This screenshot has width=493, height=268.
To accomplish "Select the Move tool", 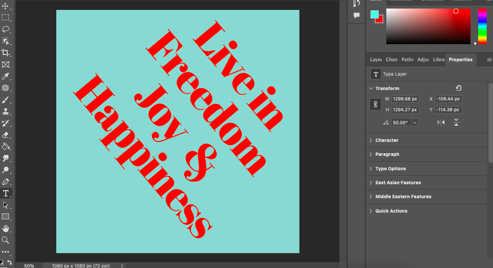I will 6,6.
